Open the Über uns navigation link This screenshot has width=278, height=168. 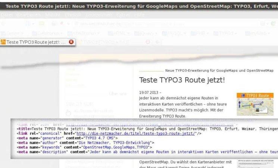(118, 94)
